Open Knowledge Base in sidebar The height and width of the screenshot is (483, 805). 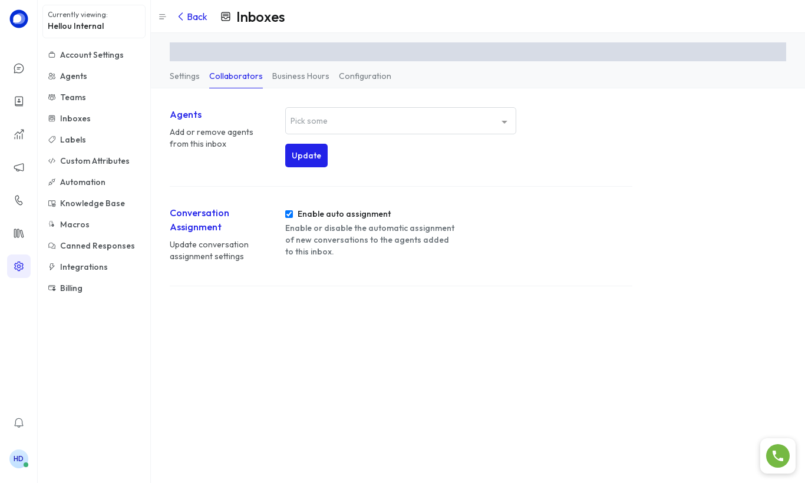[94, 203]
